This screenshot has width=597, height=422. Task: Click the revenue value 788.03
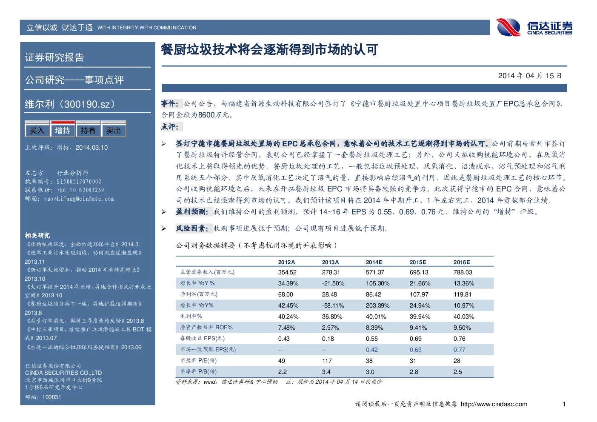[x=463, y=272]
